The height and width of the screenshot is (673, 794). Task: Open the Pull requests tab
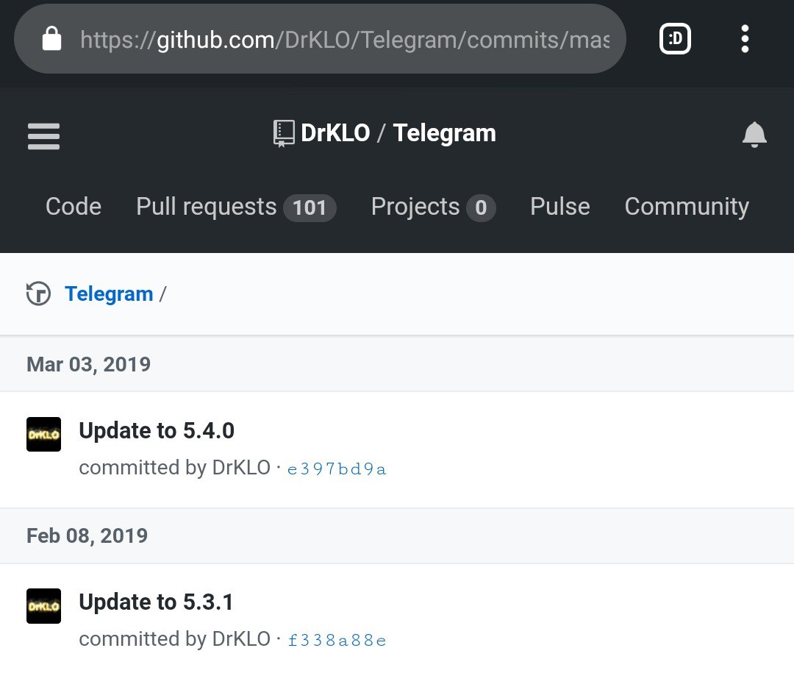coord(236,207)
